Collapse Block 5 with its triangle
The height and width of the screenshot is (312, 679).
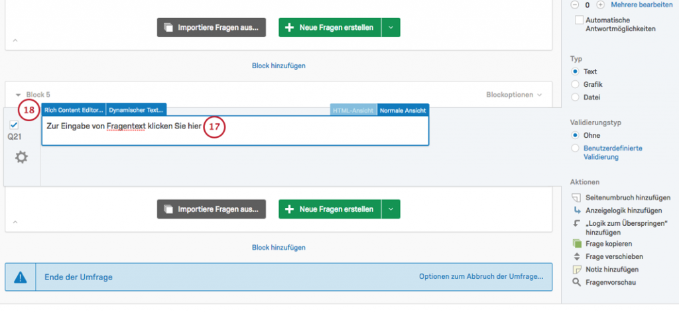click(18, 95)
